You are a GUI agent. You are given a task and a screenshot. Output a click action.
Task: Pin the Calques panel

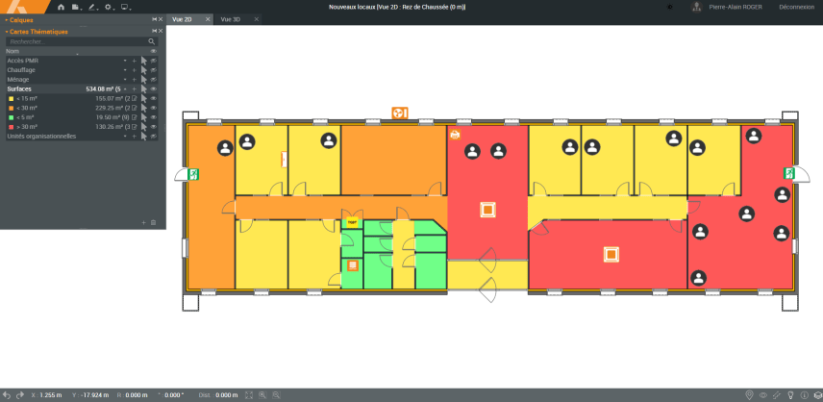(x=154, y=19)
